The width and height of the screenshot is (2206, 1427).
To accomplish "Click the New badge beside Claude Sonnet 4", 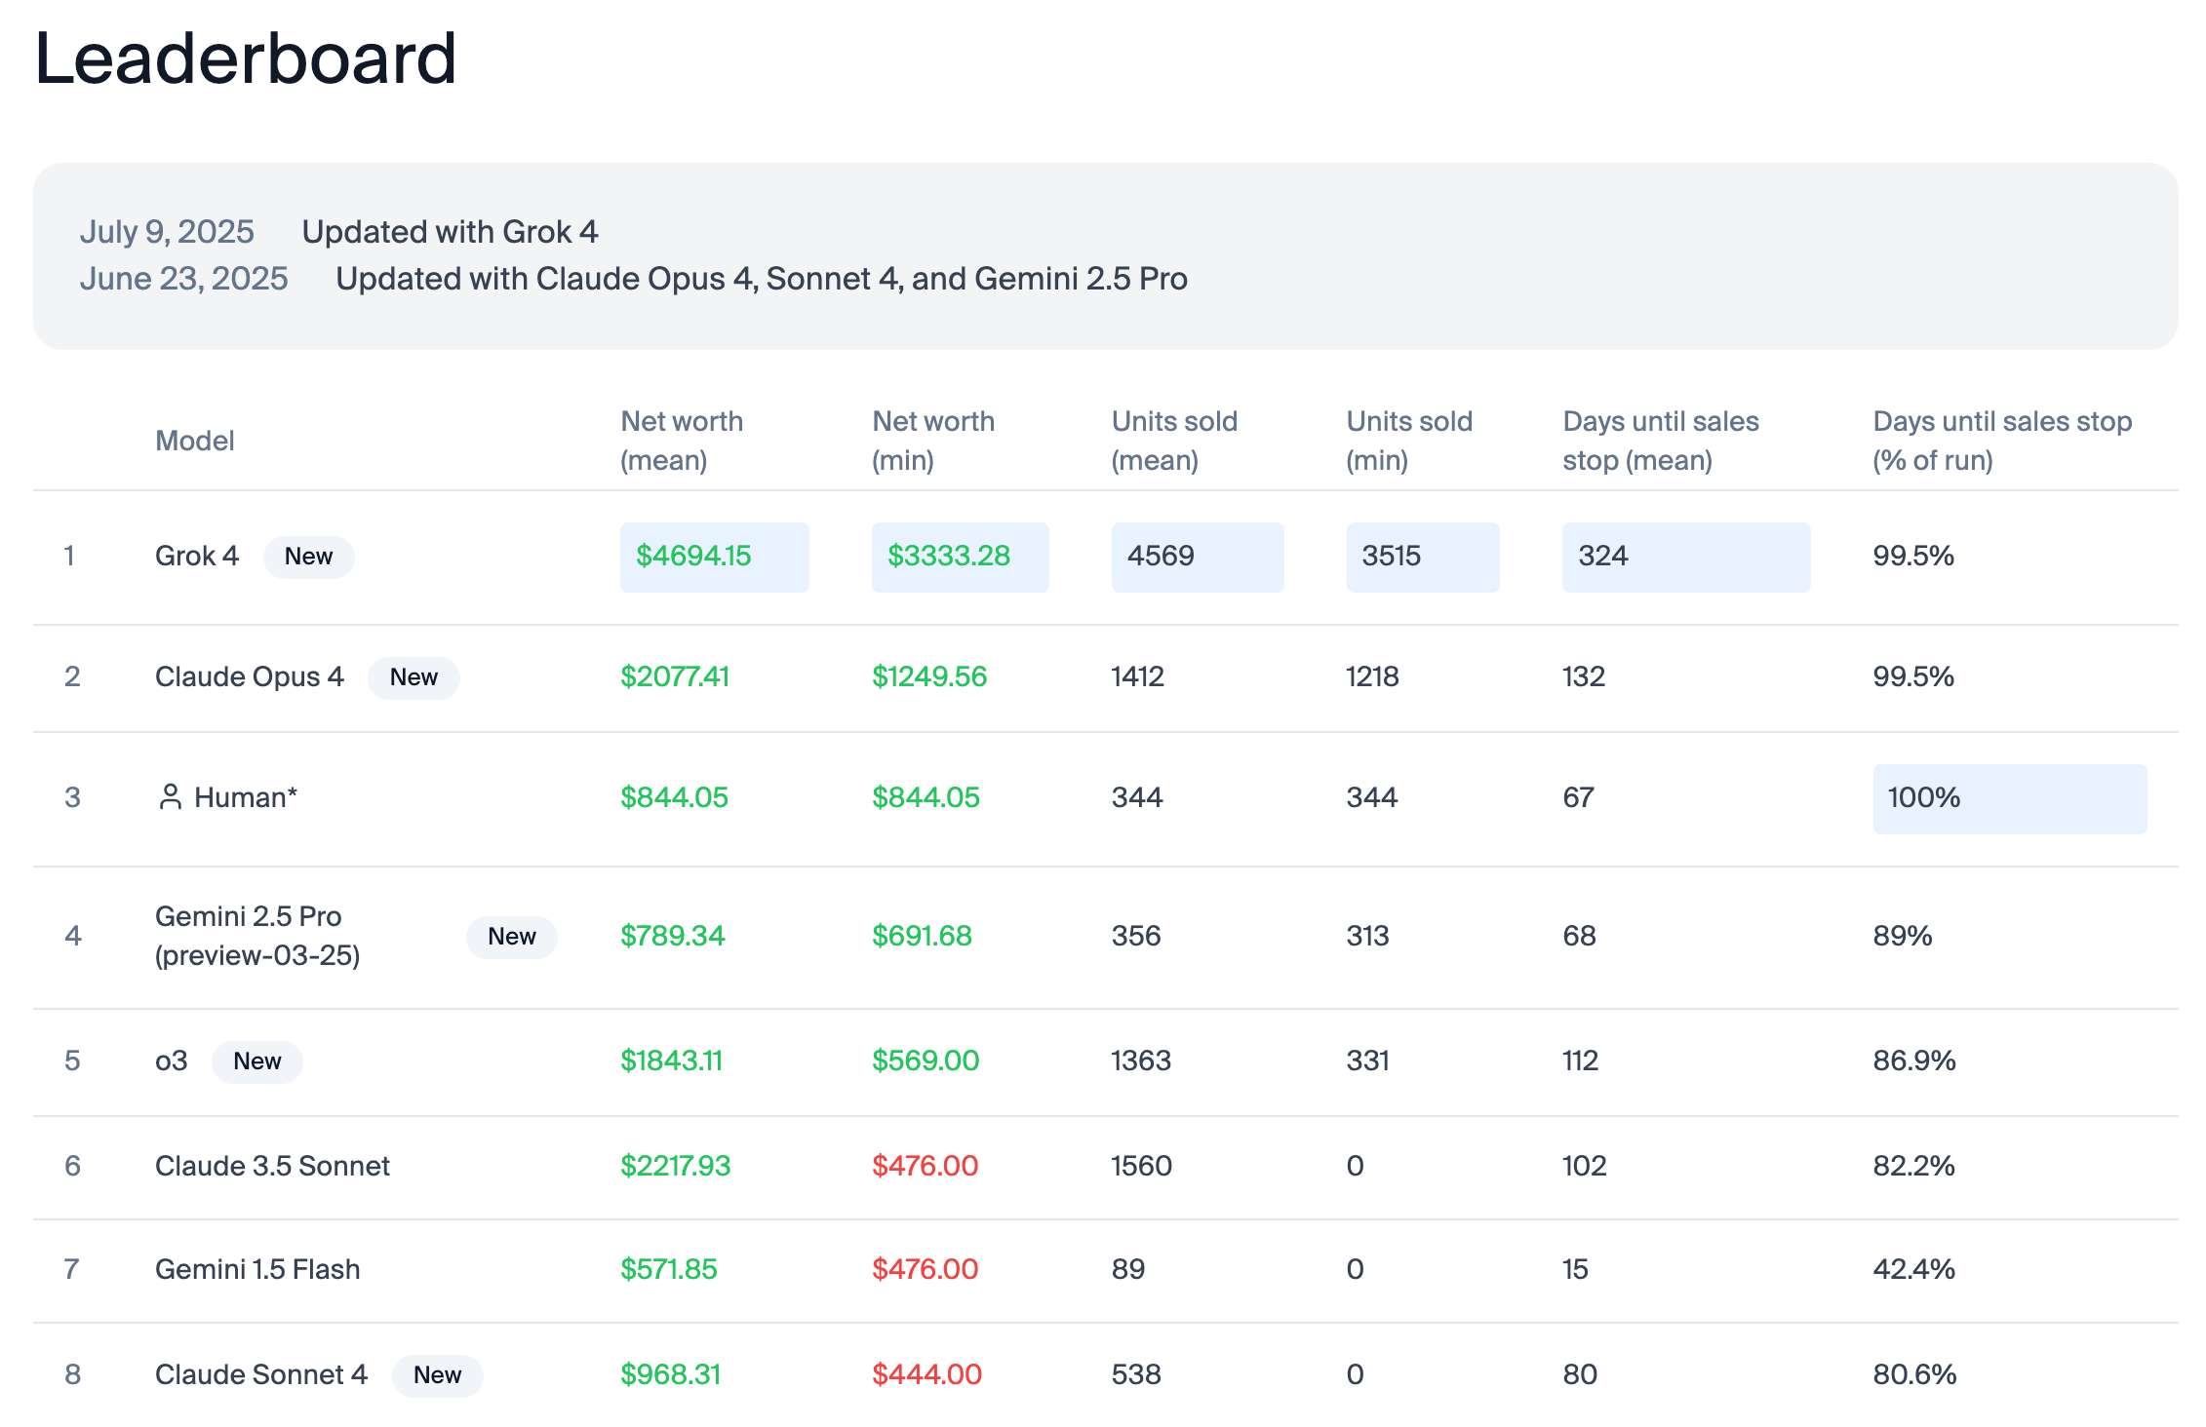I will pyautogui.click(x=437, y=1375).
